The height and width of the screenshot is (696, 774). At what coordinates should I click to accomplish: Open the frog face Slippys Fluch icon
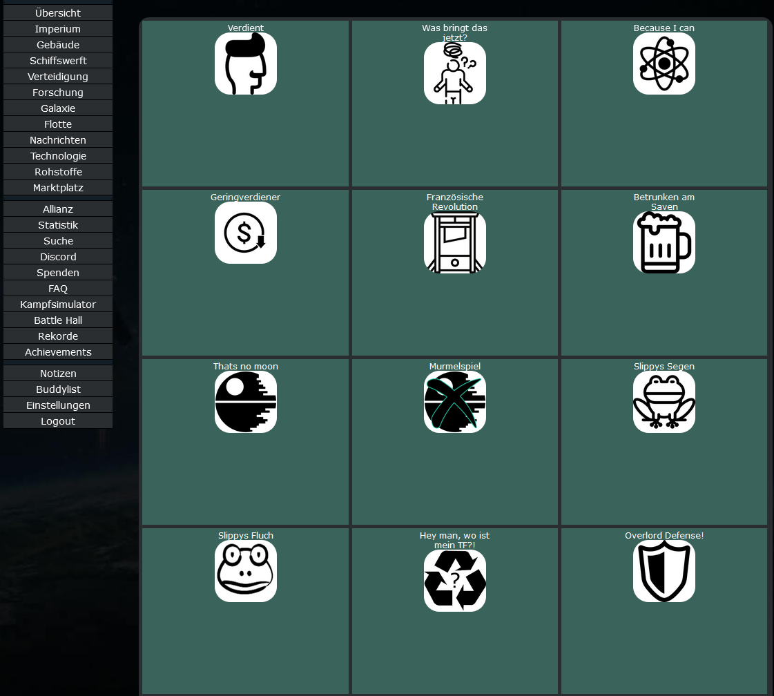[246, 571]
